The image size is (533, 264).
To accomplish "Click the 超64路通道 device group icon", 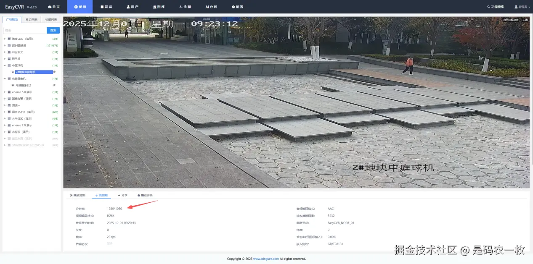I will [9, 45].
